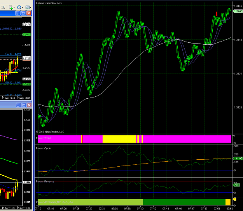Click the dark green PowerMomentum segment
This screenshot has width=243, height=211.
point(184,202)
